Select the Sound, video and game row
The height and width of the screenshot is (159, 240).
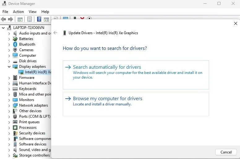(32, 150)
